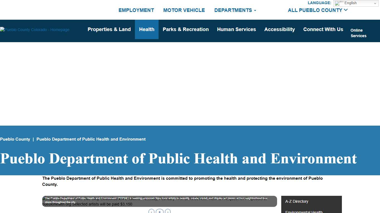The width and height of the screenshot is (380, 213).
Task: Expand the DEPARTMENTS dropdown menu
Action: click(235, 10)
